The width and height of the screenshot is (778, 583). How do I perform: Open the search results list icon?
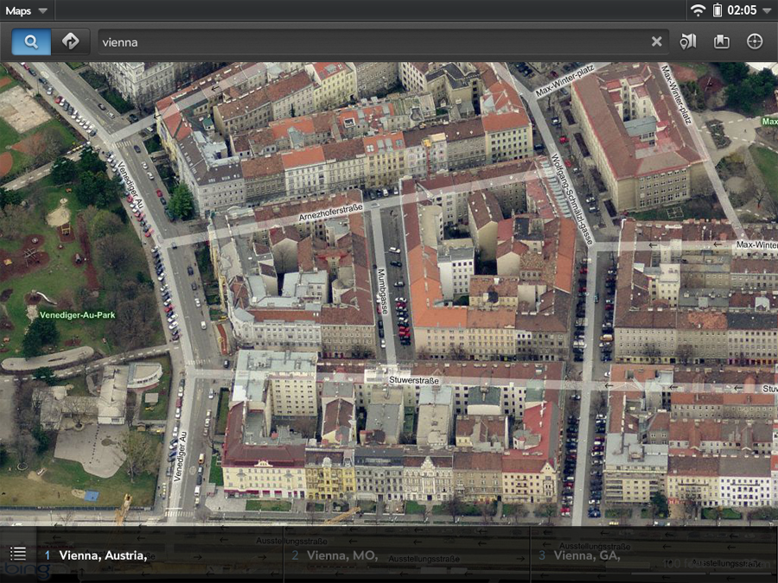click(18, 554)
